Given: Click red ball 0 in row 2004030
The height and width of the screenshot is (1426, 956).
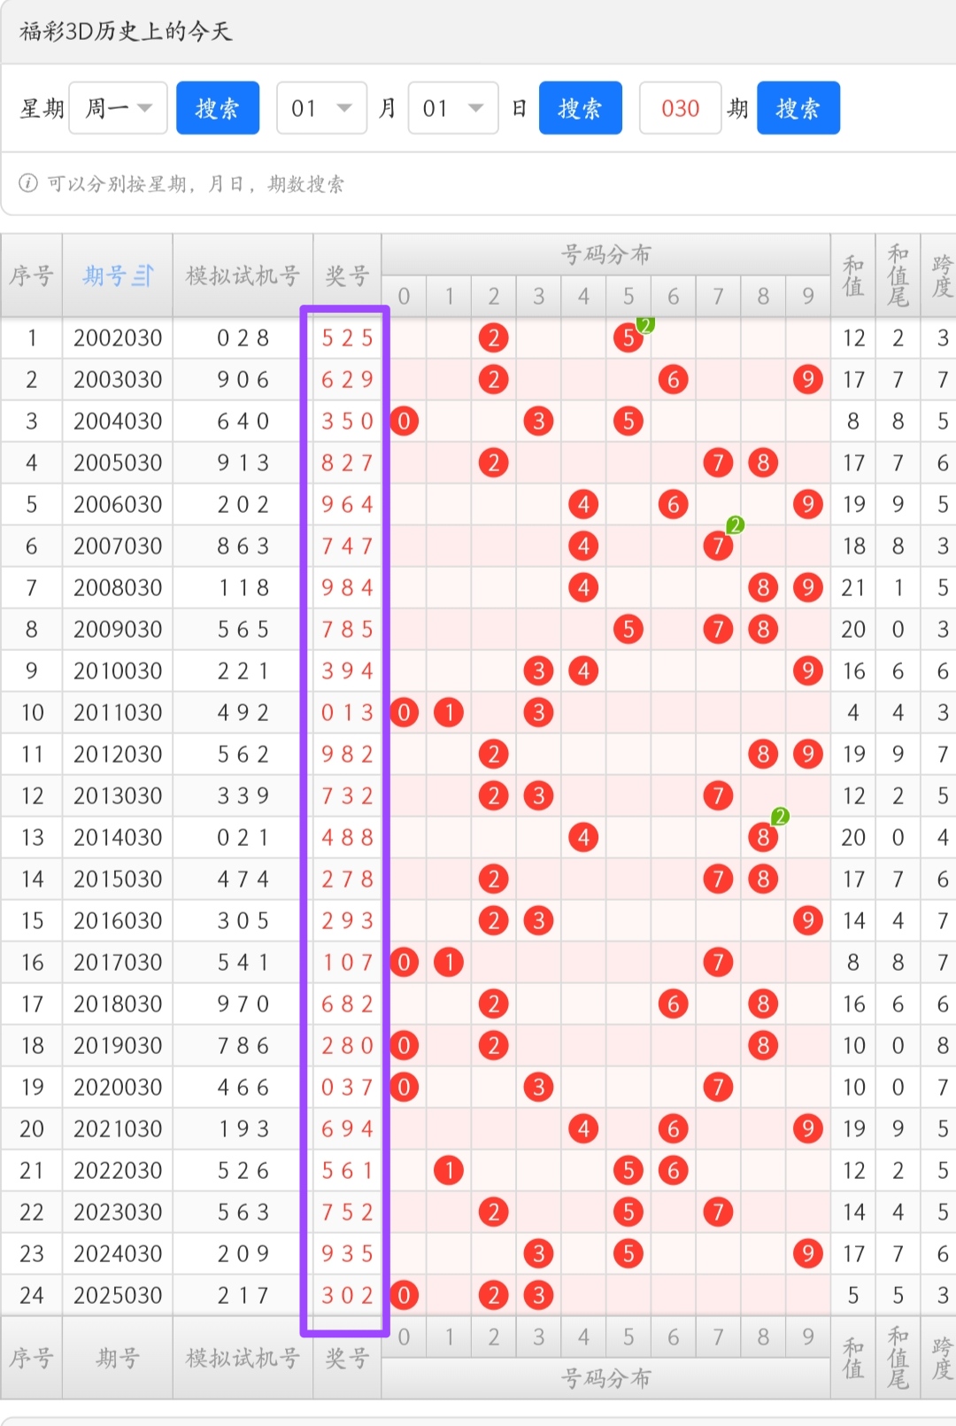Looking at the screenshot, I should point(404,421).
